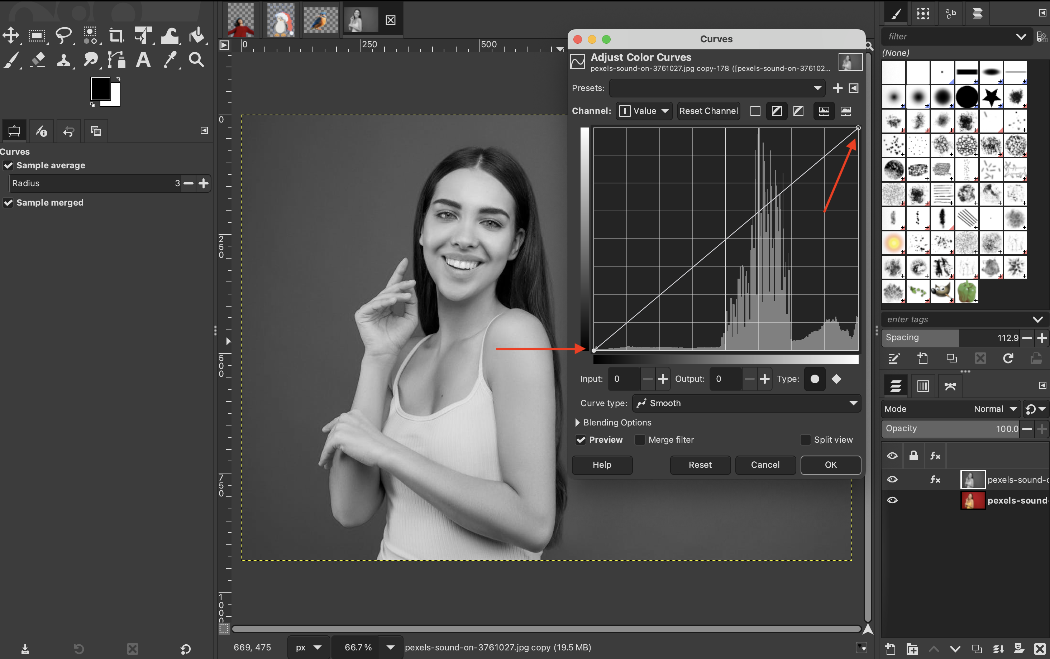Click the Input value field

pos(624,378)
